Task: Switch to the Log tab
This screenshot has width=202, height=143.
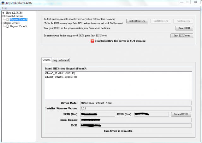Action: [x=55, y=60]
